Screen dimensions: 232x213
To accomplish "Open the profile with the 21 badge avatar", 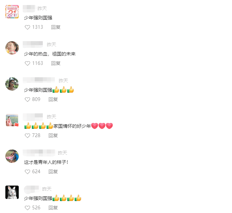I will tap(12, 12).
